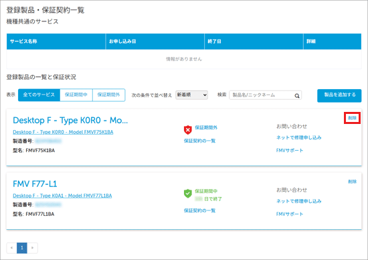This screenshot has height=260, width=368.
Task: Click the 型名: FMVF75K1BA text
Action: click(x=34, y=151)
